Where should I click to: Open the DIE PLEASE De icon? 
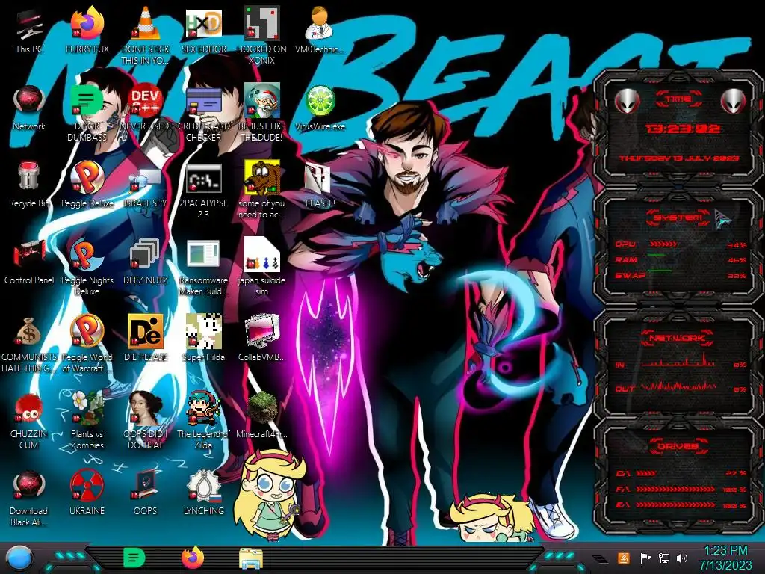(146, 339)
